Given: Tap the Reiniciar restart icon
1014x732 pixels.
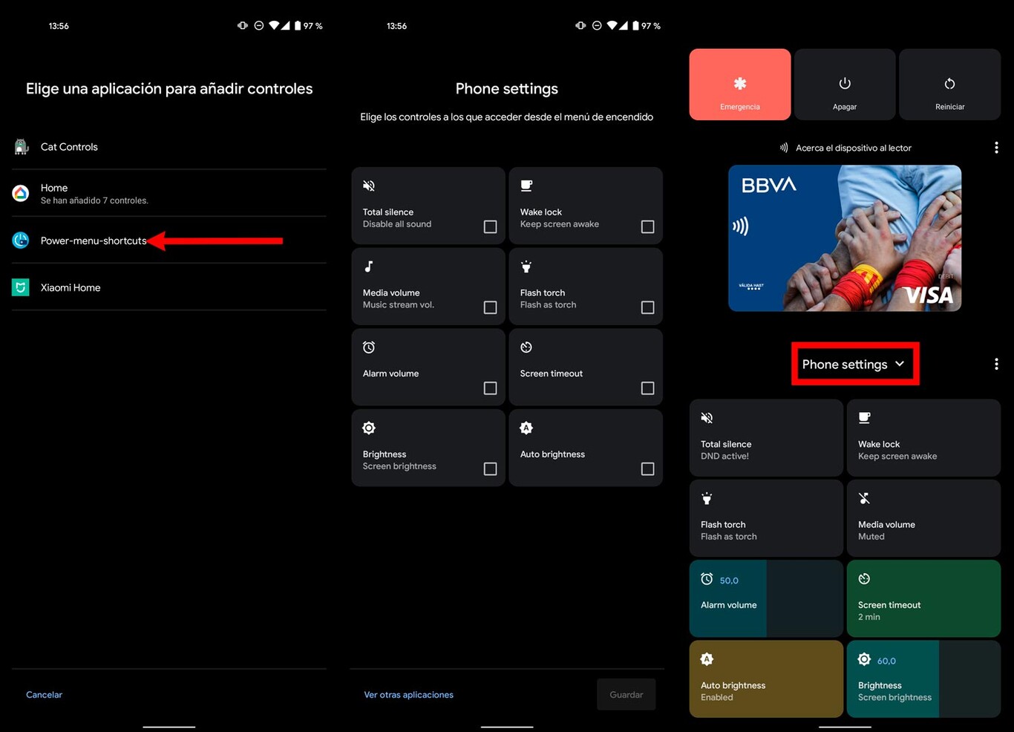Looking at the screenshot, I should (949, 84).
